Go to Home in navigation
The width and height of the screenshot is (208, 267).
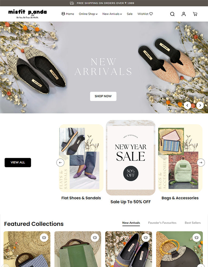68,14
